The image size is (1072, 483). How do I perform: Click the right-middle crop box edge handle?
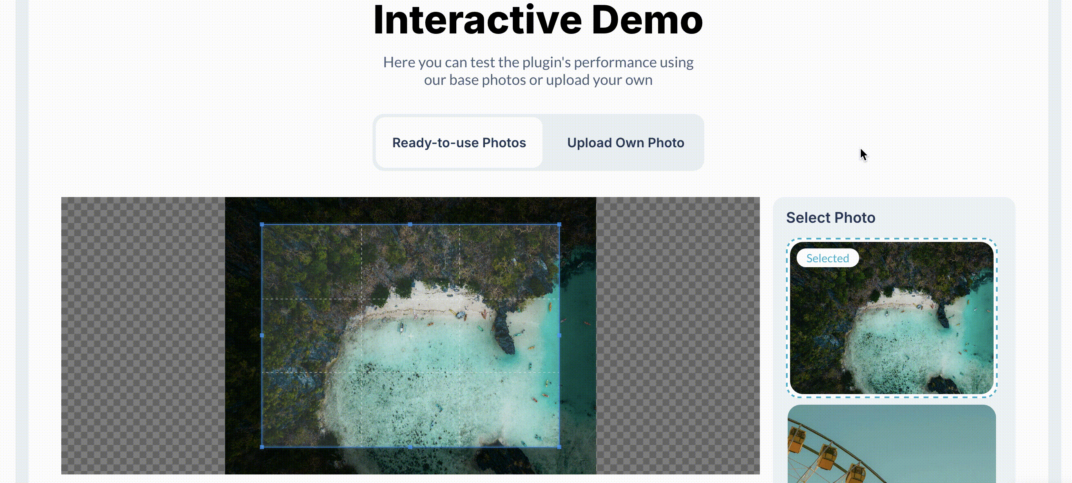(x=559, y=335)
